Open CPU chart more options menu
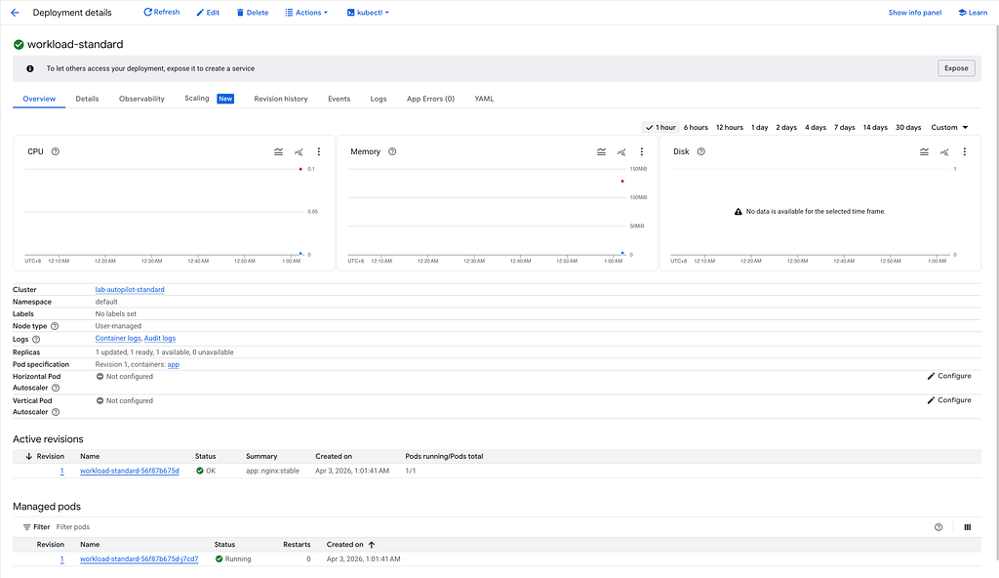The width and height of the screenshot is (999, 578). click(x=319, y=152)
